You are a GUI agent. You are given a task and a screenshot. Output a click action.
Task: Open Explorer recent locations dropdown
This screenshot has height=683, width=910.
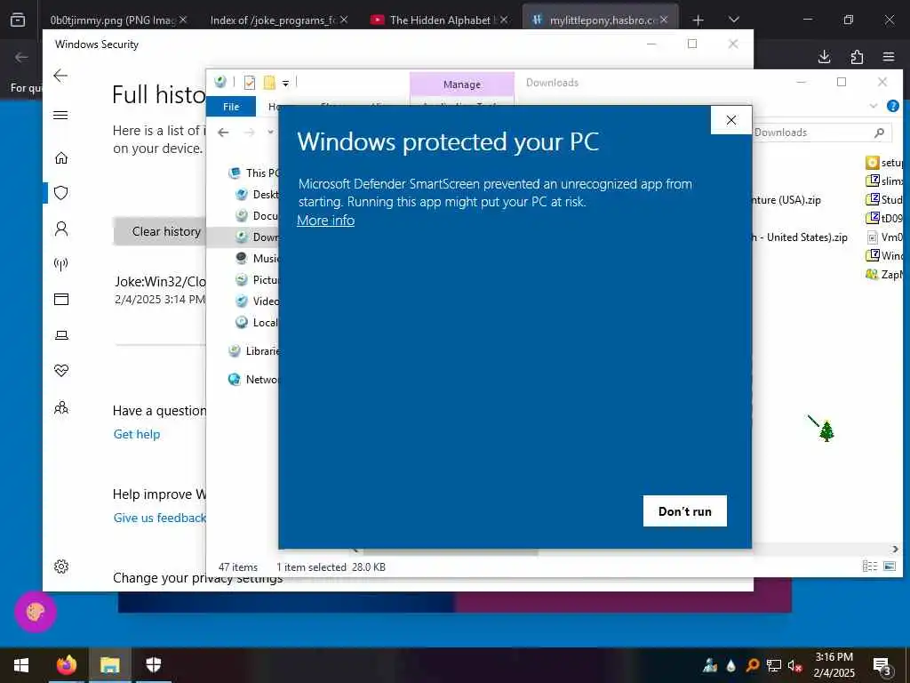(x=270, y=133)
